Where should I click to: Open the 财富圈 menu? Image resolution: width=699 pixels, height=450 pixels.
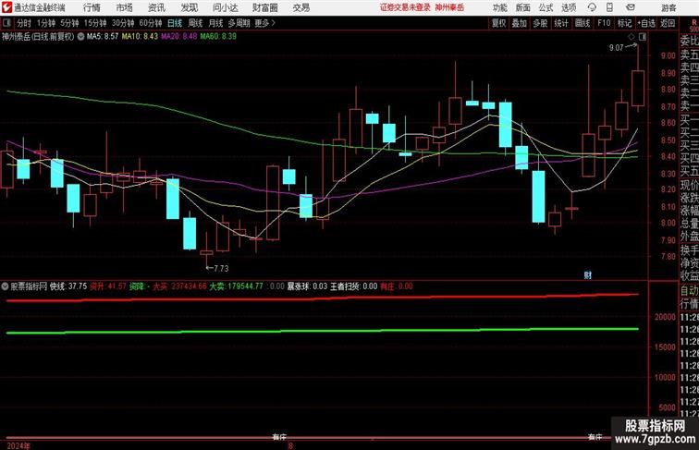[x=264, y=7]
